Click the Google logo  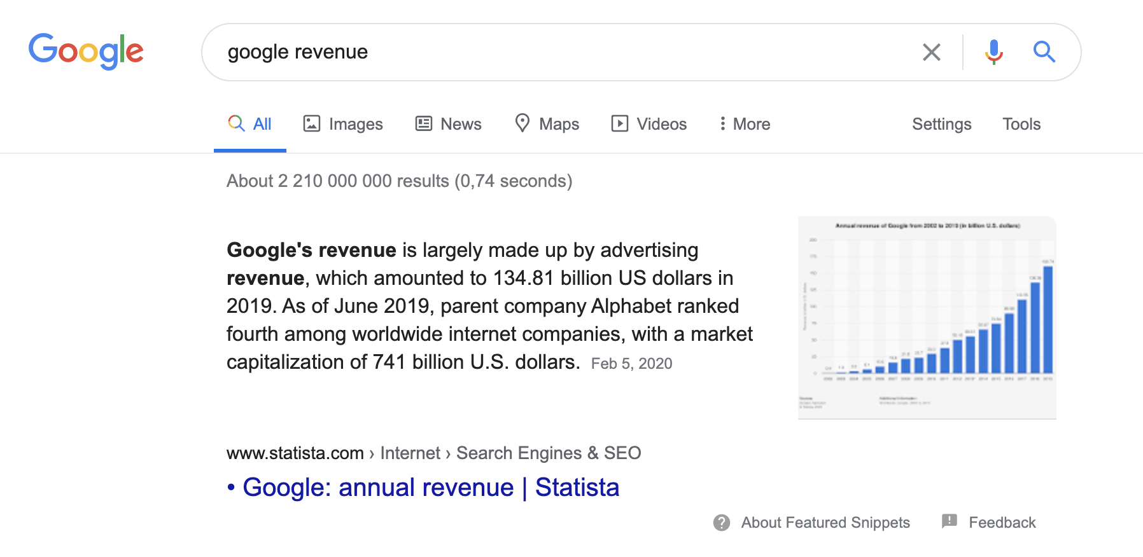tap(86, 51)
